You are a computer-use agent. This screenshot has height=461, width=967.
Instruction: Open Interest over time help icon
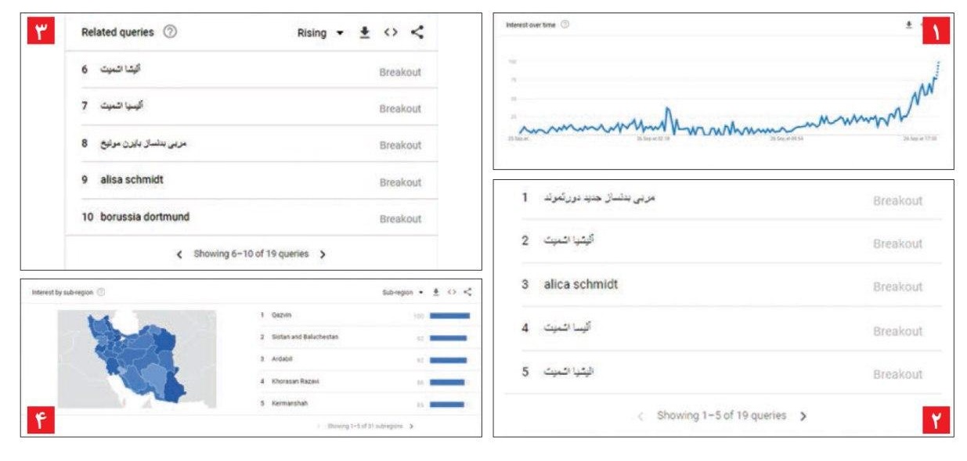click(x=565, y=24)
